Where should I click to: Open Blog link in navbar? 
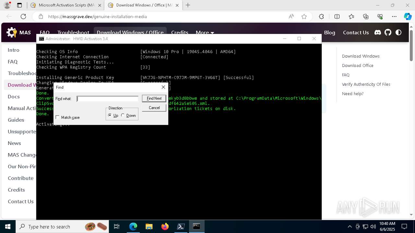pyautogui.click(x=329, y=32)
